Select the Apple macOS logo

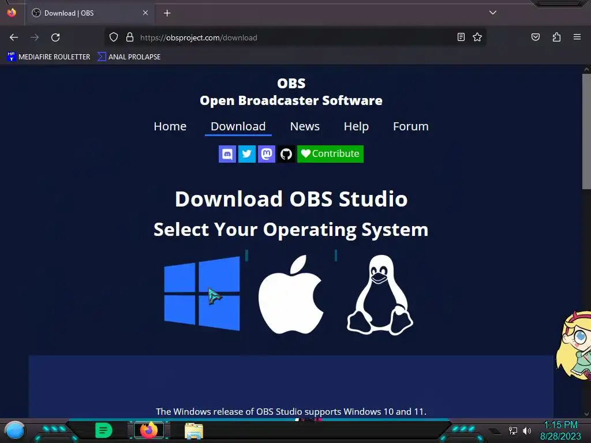pos(291,294)
